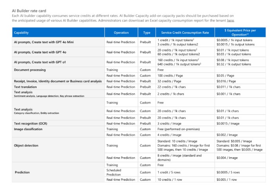This screenshot has width=276, height=189.
Task: Click the Receipt, Invoice, Identity document row label
Action: point(58,81)
